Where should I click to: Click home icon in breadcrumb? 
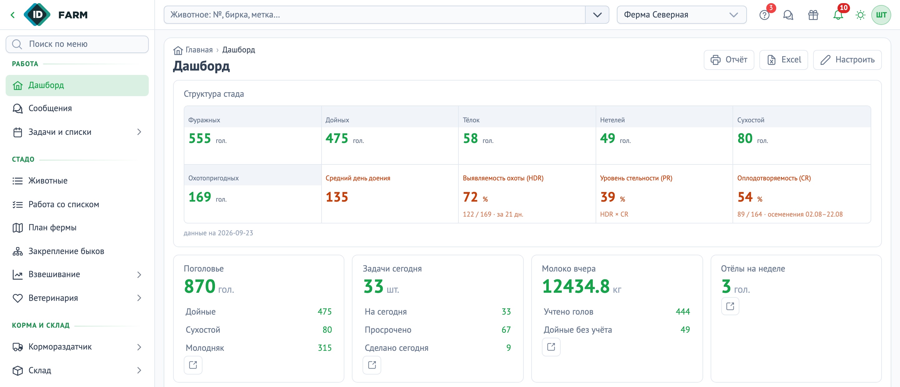[x=178, y=50]
